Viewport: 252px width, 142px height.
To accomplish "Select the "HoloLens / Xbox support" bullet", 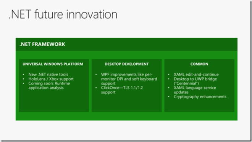I will [x=51, y=79].
